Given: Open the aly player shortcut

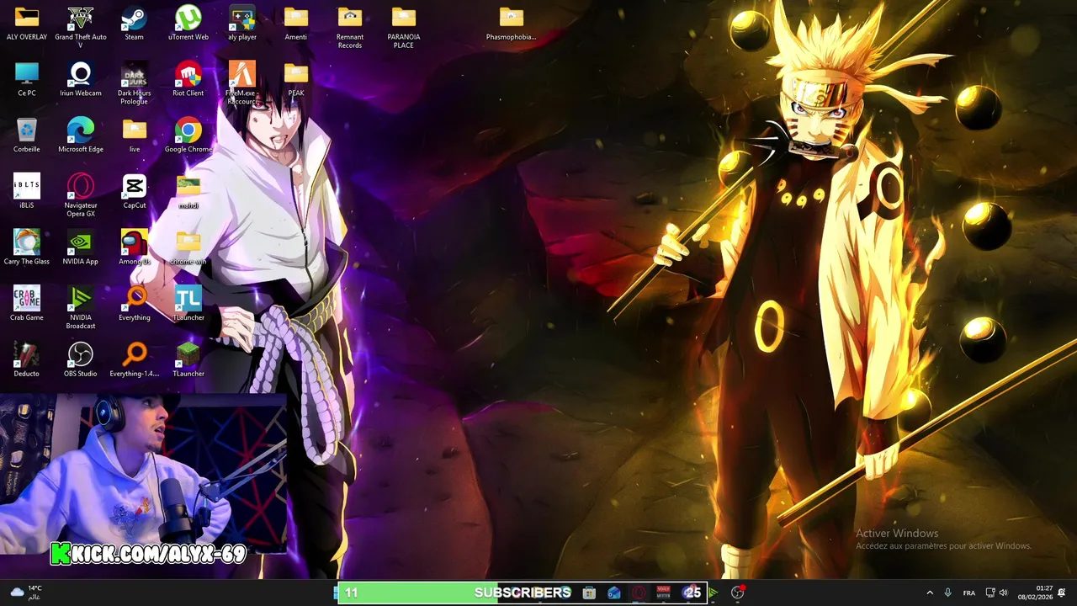Looking at the screenshot, I should click(x=242, y=24).
